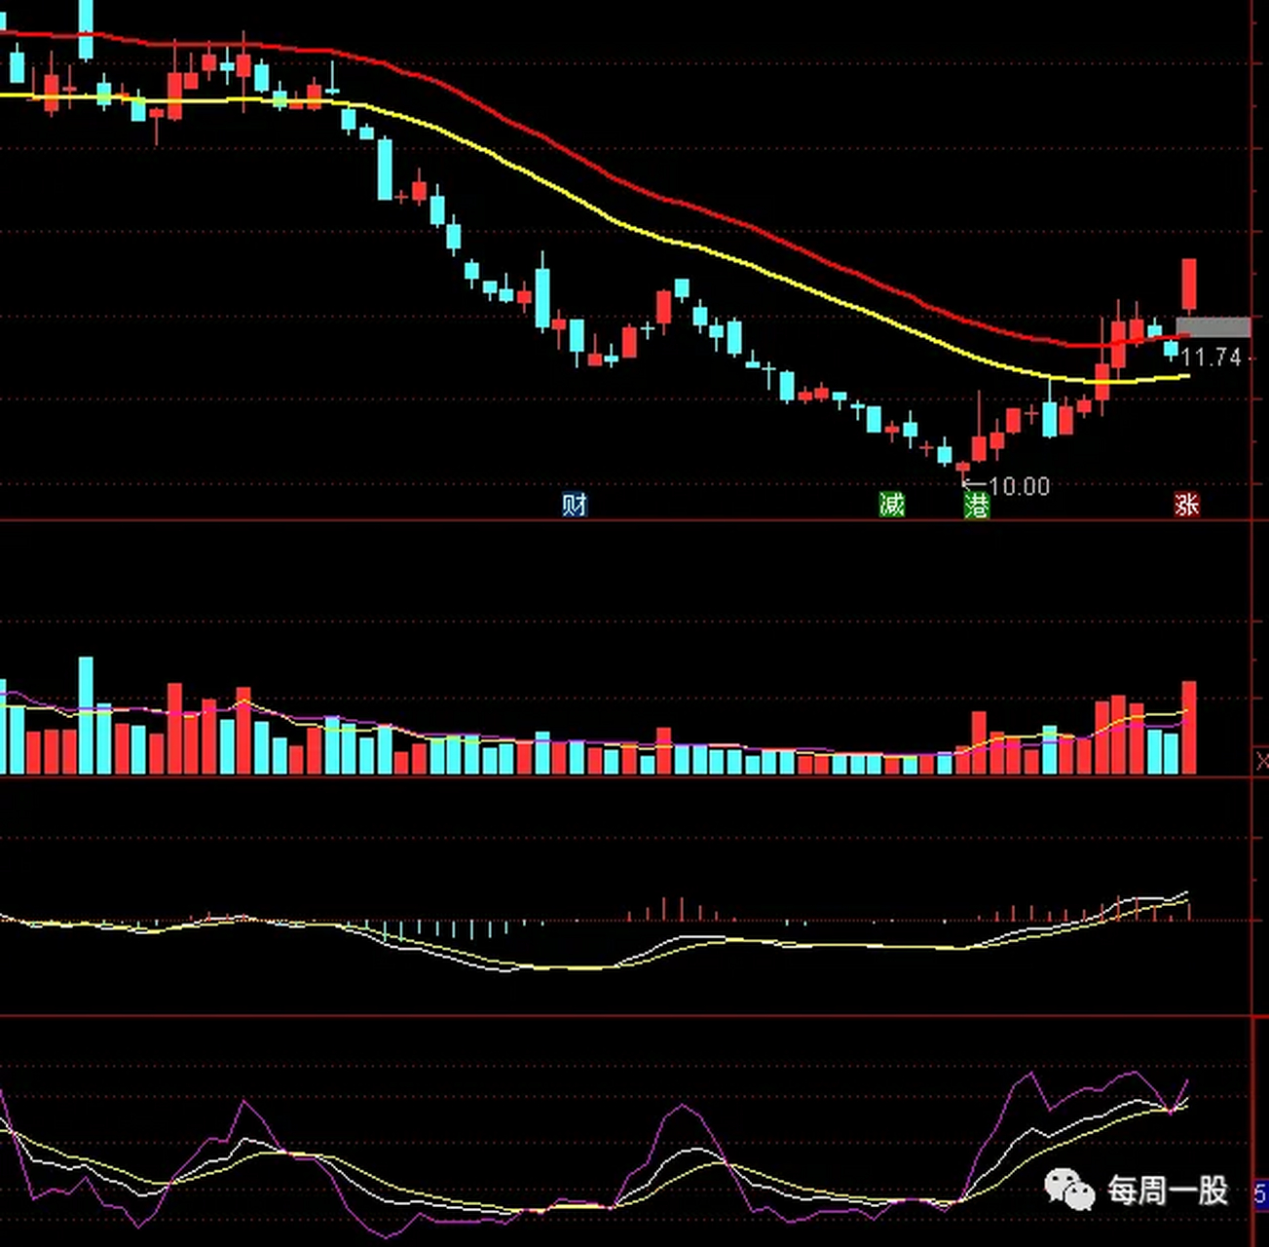This screenshot has height=1247, width=1269.
Task: Open the green 港 marker
Action: [x=977, y=505]
